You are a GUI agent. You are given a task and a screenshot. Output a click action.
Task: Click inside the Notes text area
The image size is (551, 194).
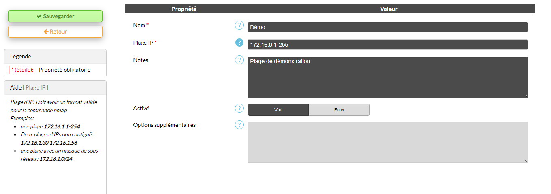387,77
